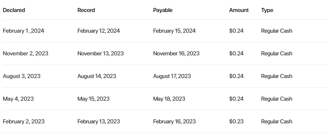Click the August 14, 2023 record date
329x134 pixels.
(97, 76)
